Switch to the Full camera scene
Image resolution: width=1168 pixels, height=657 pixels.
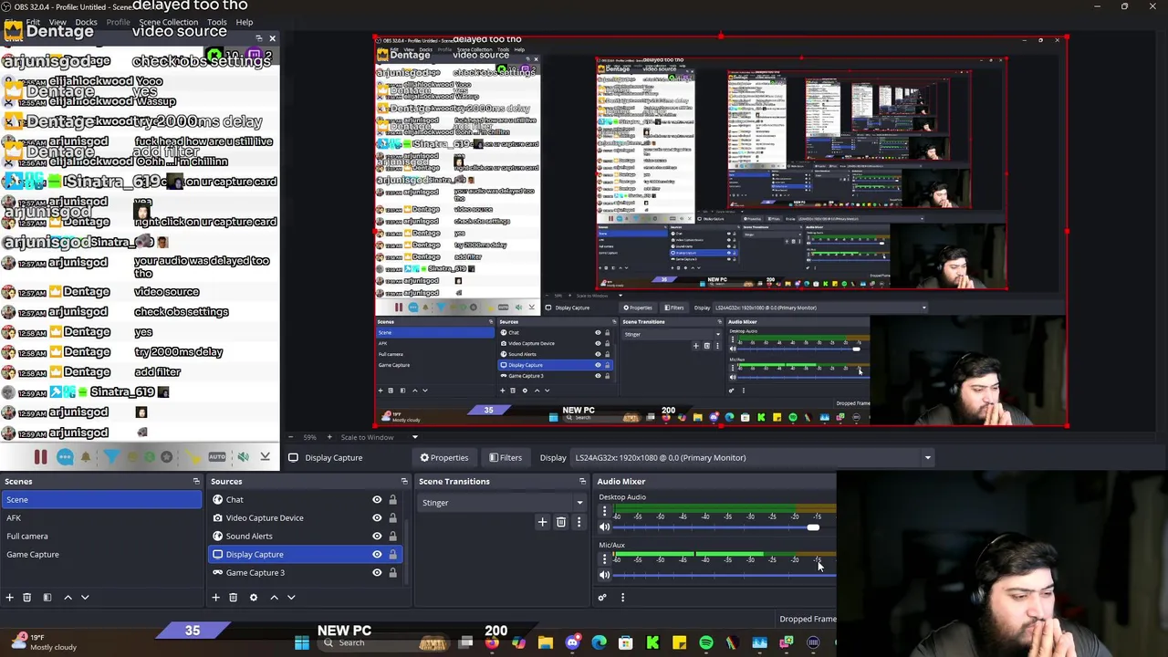100,537
